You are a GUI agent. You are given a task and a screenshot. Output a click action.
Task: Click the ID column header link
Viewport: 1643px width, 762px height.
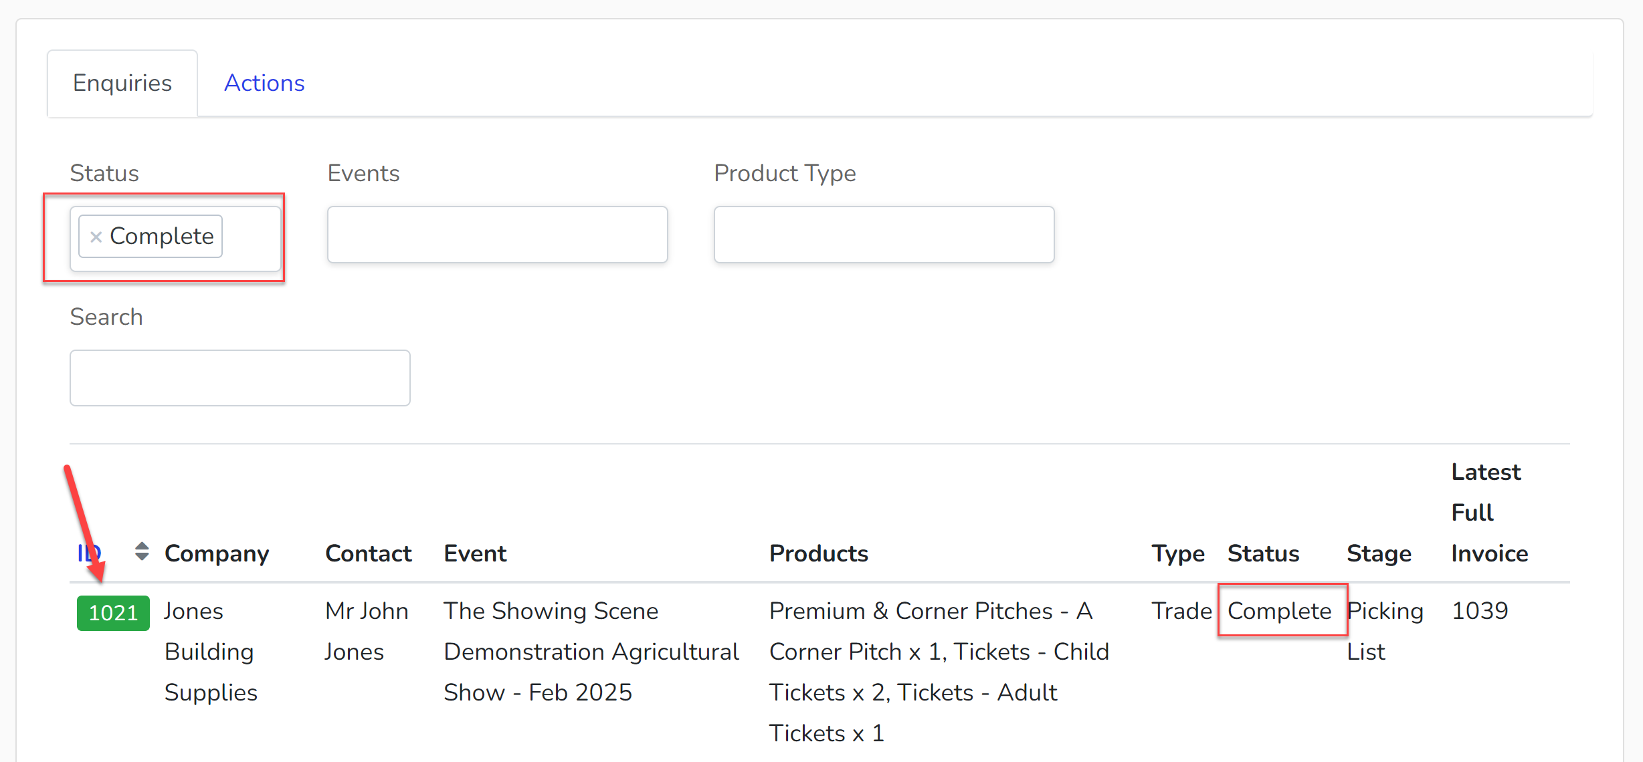pos(89,553)
